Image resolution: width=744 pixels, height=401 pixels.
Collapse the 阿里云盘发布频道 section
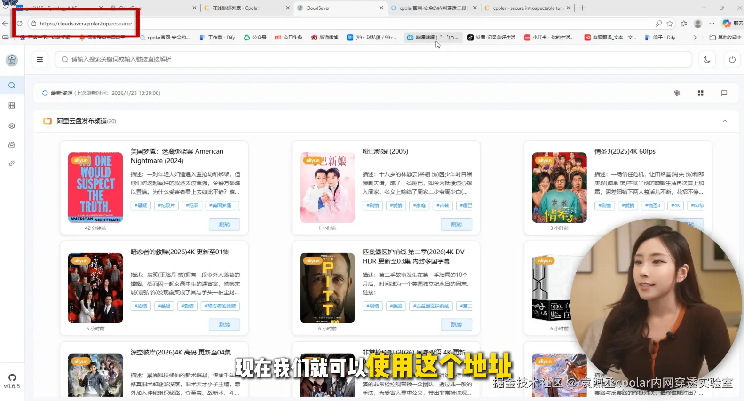click(725, 121)
